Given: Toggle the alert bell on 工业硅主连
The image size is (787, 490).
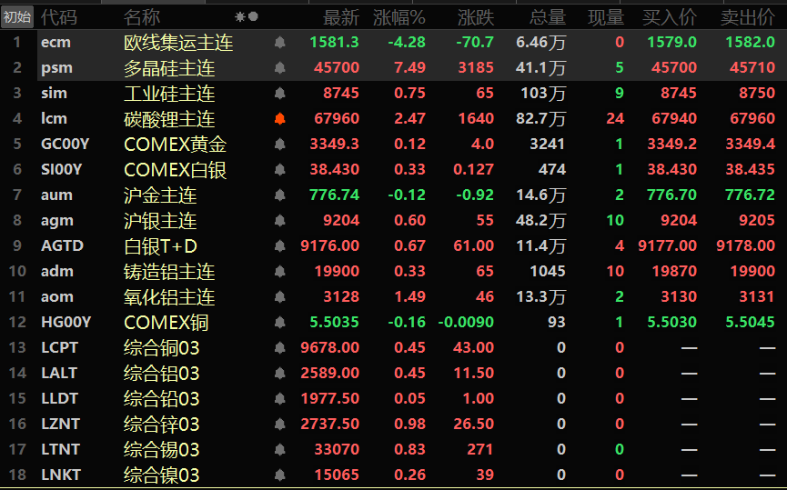Looking at the screenshot, I should [x=279, y=94].
